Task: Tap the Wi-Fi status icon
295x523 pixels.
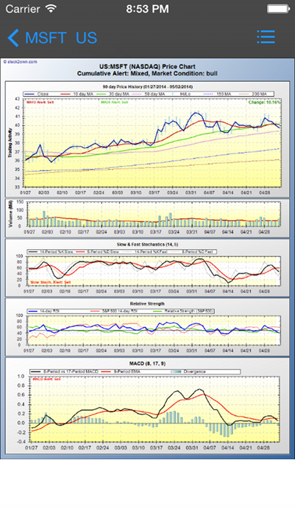Action: pos(51,8)
